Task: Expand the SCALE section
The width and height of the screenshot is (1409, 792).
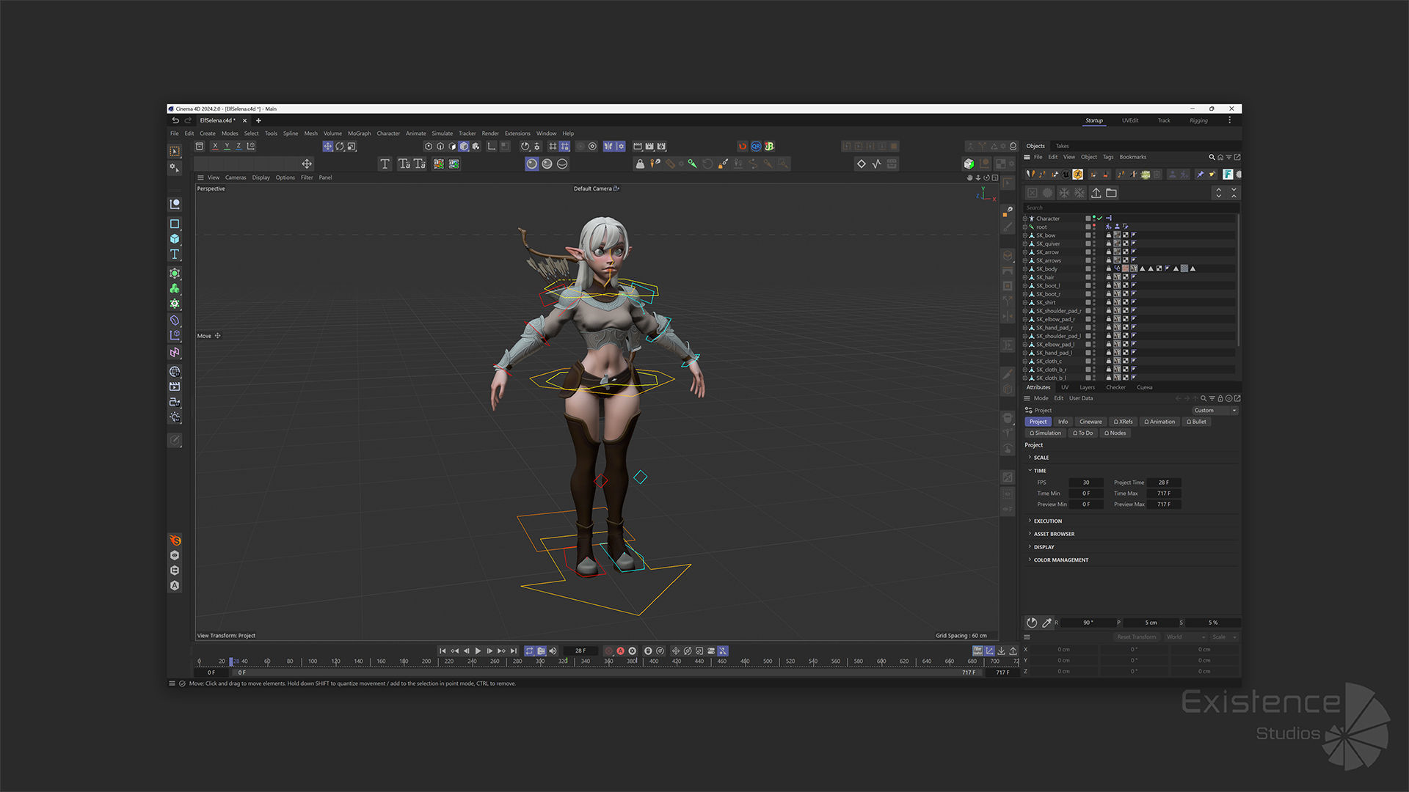Action: pos(1041,458)
